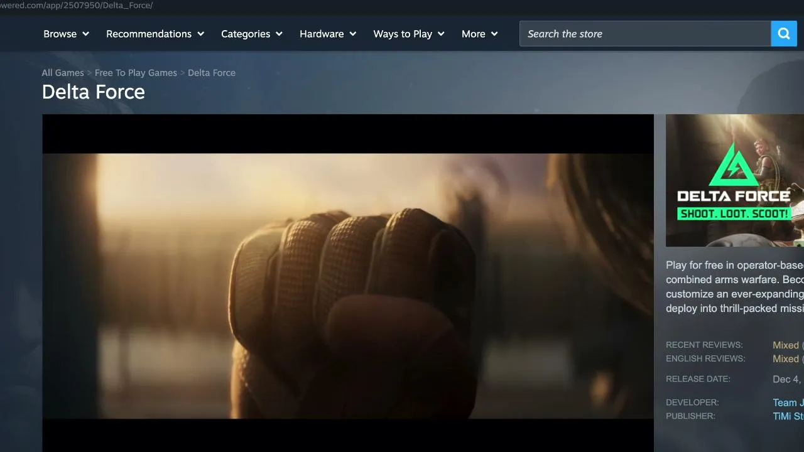Click the Mixed rating beside Recent Reviews
804x452 pixels.
[x=786, y=345]
